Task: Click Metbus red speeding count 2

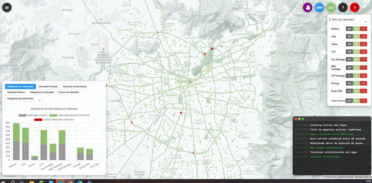Action: (x=363, y=29)
